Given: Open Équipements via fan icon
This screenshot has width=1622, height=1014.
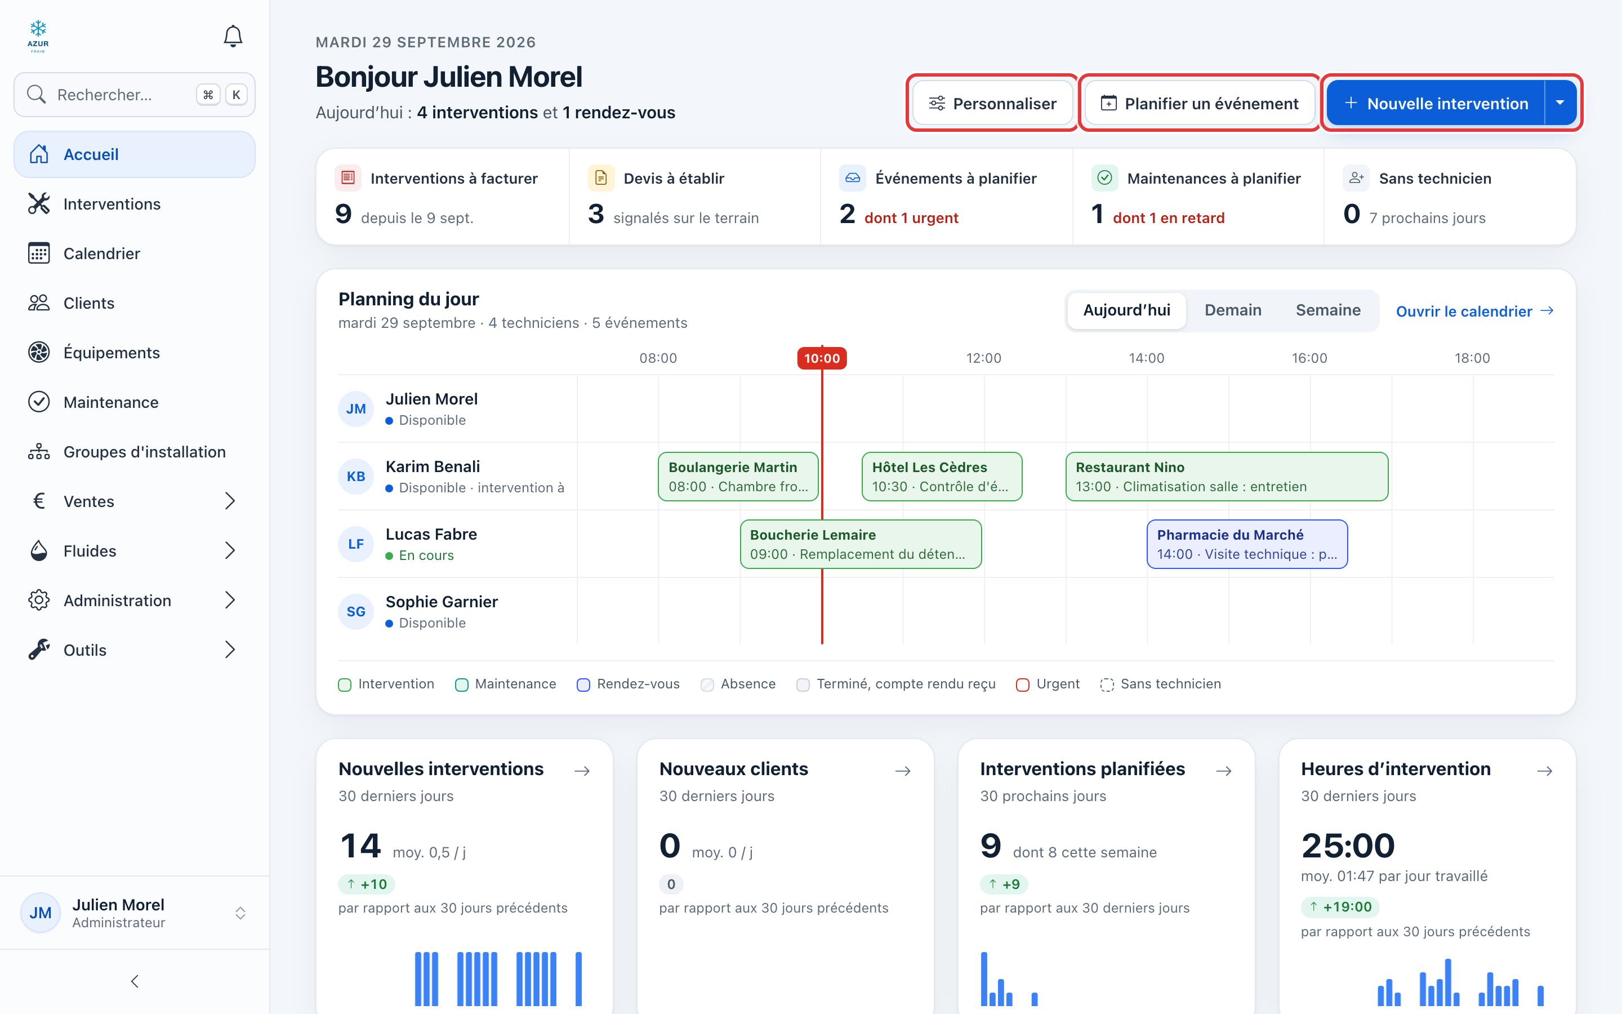Looking at the screenshot, I should pos(39,352).
